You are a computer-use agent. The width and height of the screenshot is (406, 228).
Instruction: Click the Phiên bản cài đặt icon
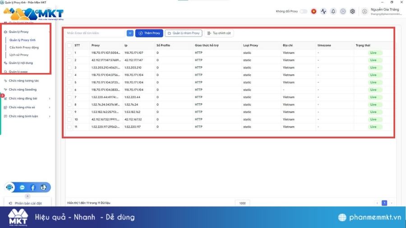point(10,203)
